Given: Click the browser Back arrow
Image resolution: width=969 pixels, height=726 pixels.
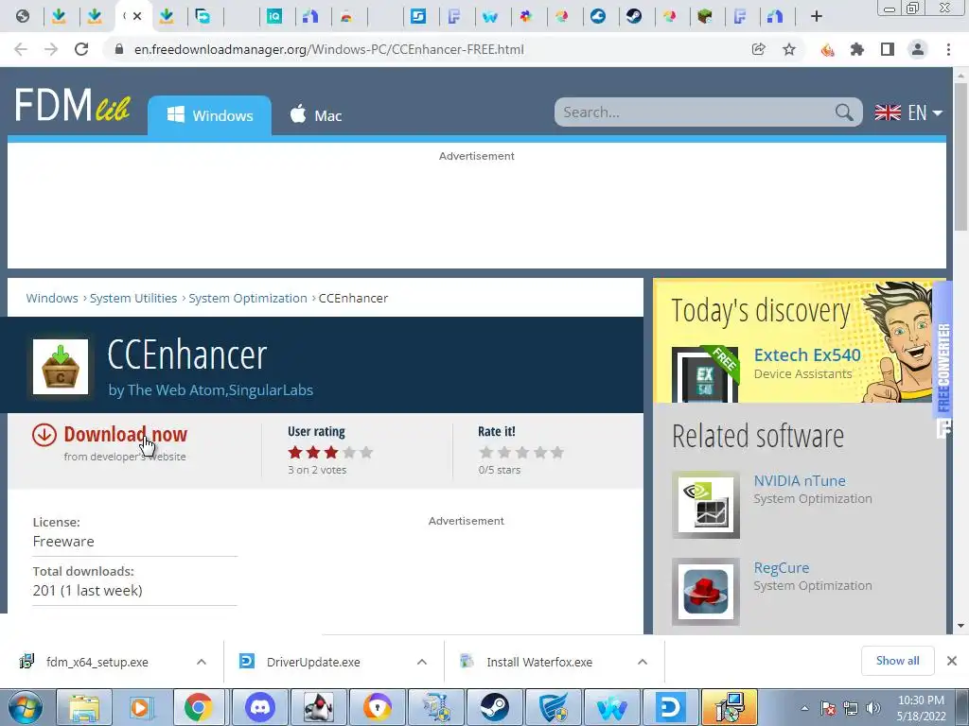Looking at the screenshot, I should point(21,49).
